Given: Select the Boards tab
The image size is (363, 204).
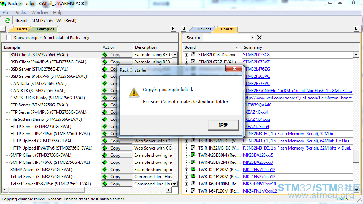Looking at the screenshot, I should tap(227, 29).
